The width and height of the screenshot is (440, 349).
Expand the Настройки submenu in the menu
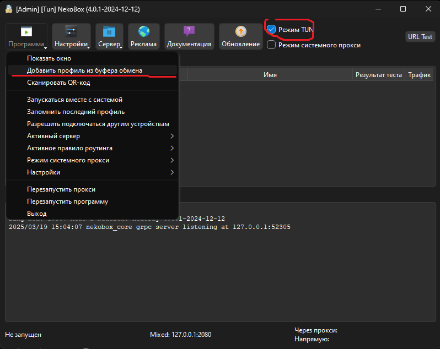tap(92, 172)
